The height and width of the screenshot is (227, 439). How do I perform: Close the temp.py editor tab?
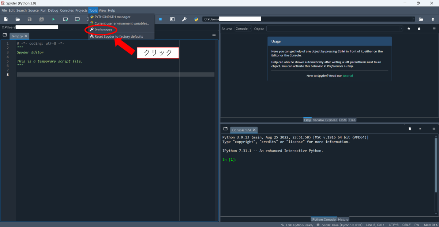coord(26,36)
